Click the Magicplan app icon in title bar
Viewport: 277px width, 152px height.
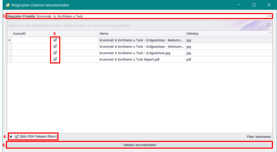pyautogui.click(x=8, y=5)
